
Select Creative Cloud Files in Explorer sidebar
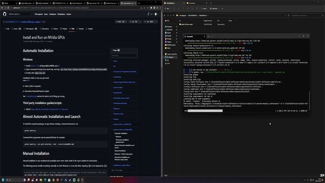(171, 54)
